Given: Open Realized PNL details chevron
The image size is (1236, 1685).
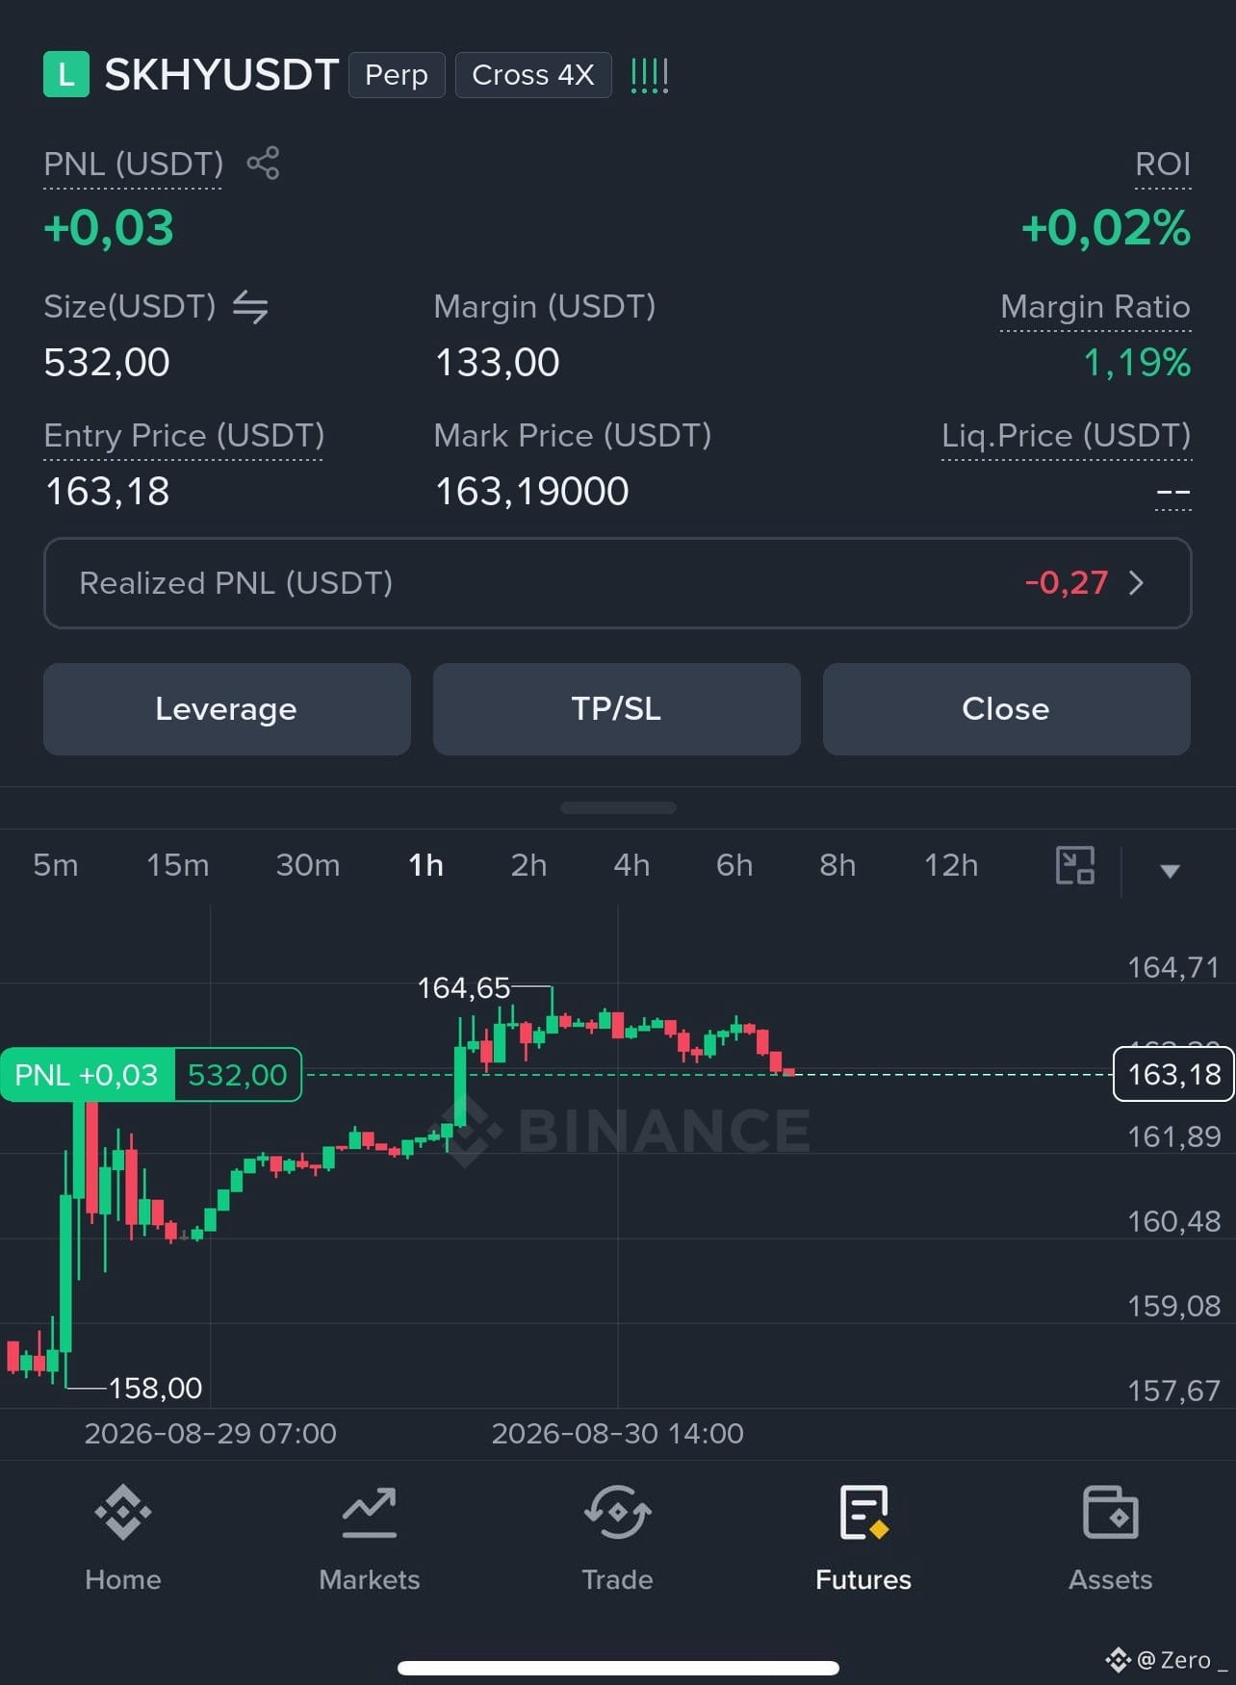Looking at the screenshot, I should [x=1136, y=583].
